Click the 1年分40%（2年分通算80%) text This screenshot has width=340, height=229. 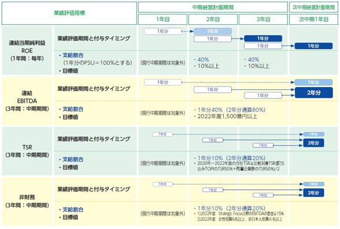click(230, 110)
